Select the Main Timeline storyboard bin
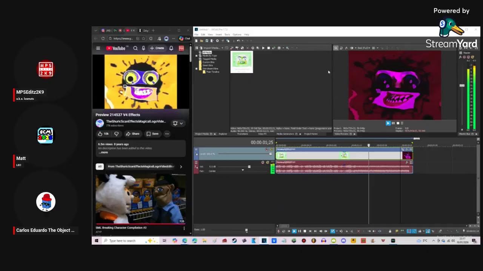483x271 pixels. [212, 72]
